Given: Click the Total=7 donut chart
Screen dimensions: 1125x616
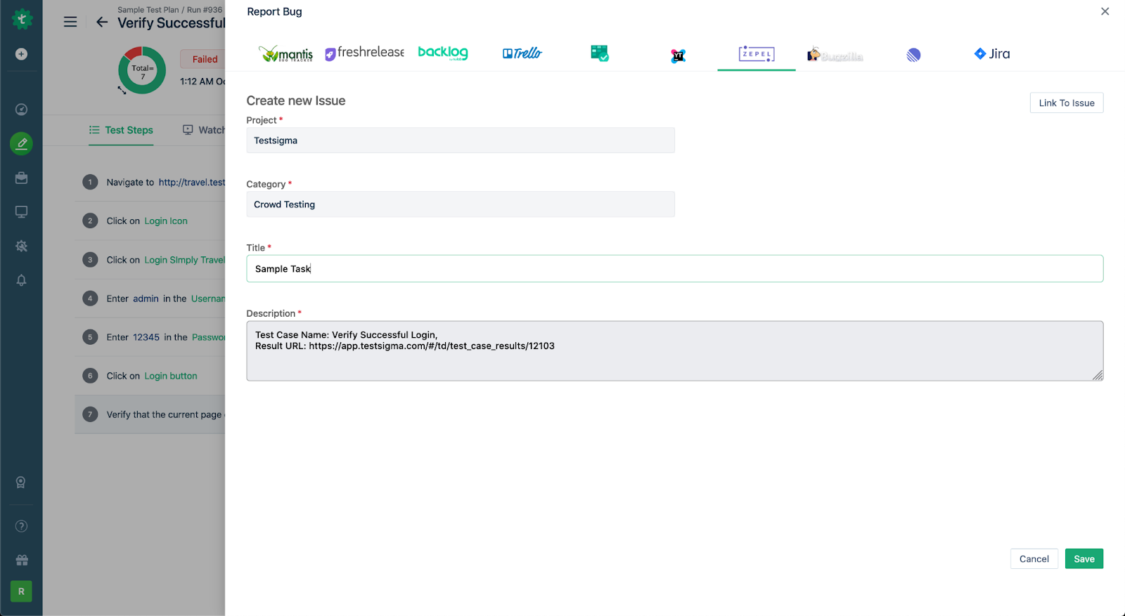Looking at the screenshot, I should click(x=142, y=70).
